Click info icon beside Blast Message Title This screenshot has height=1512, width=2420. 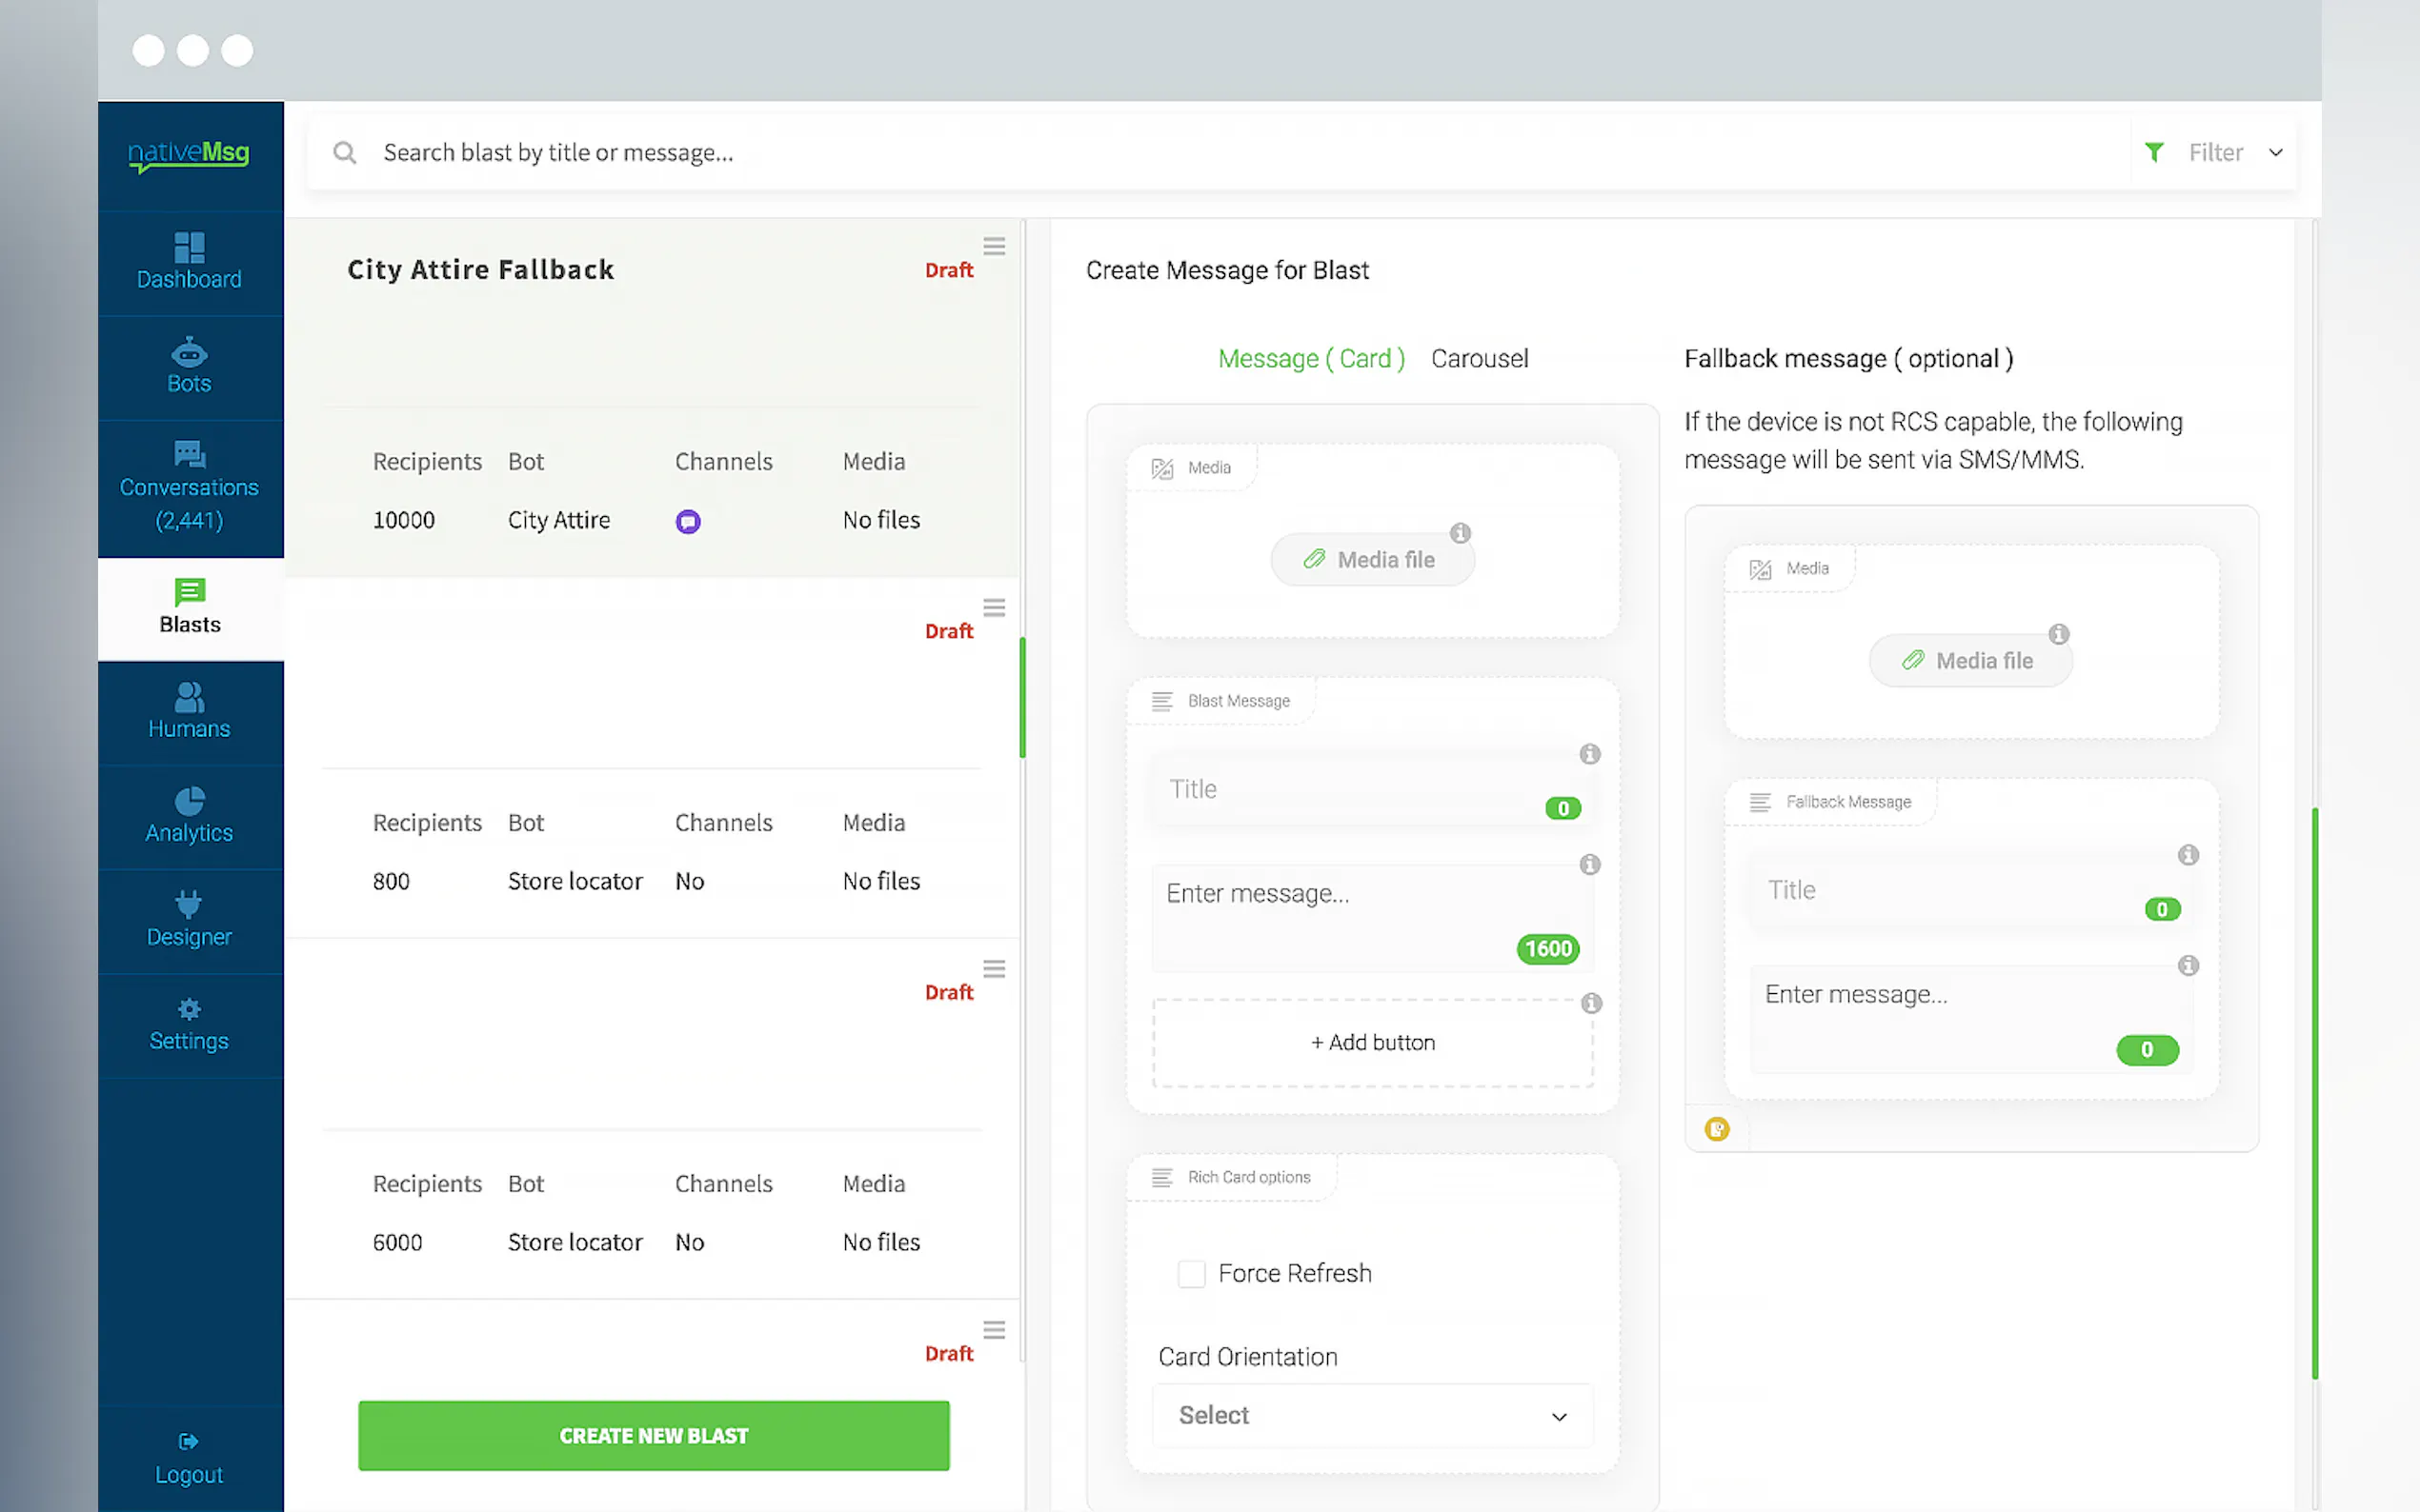[1589, 754]
